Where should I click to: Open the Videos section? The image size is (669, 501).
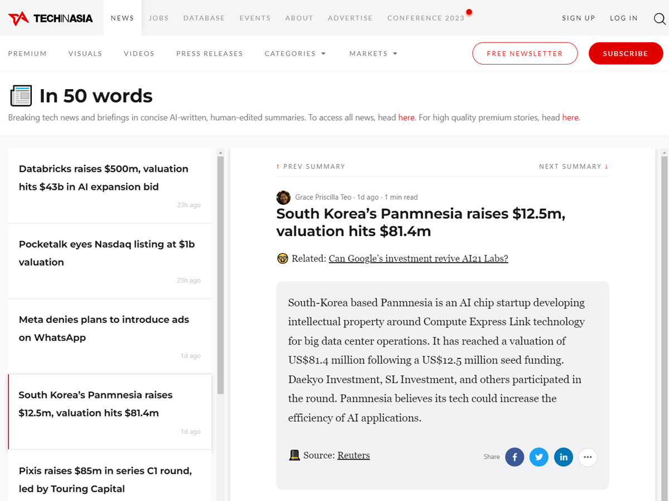point(139,53)
